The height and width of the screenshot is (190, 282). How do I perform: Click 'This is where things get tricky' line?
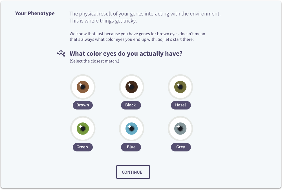pos(103,21)
